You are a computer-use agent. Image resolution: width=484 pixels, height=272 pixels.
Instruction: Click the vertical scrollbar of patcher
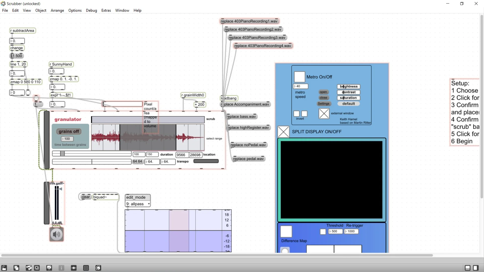pos(482,107)
